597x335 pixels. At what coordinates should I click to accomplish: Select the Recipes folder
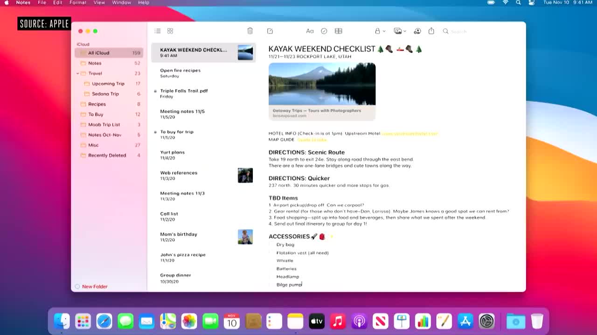tap(109, 104)
